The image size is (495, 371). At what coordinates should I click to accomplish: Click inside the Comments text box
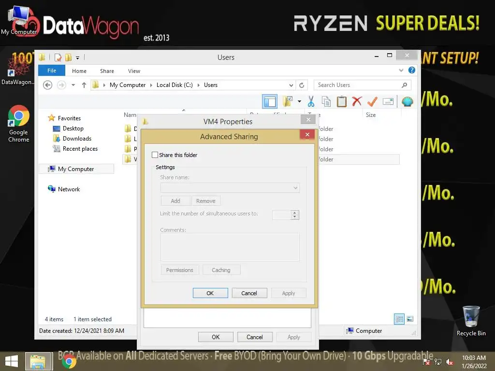(x=230, y=247)
